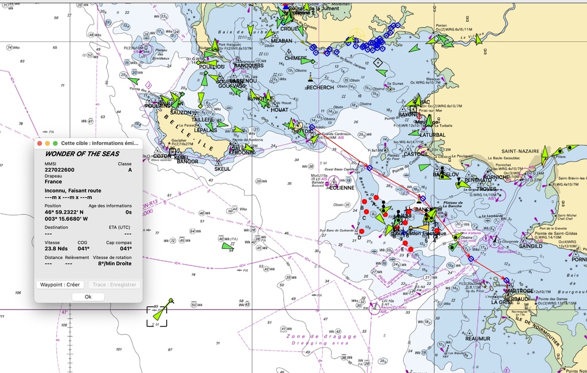
Task: Click the BANCQUIBS waypoint label
Action: [249, 65]
